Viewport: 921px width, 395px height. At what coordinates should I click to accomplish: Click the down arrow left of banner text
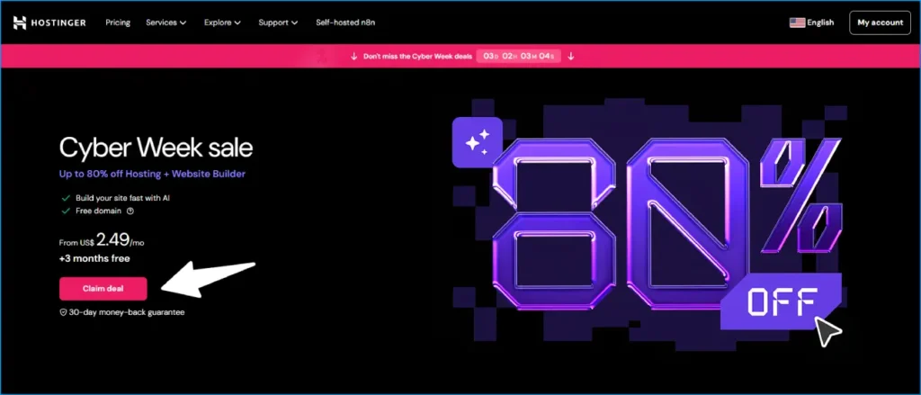tap(354, 56)
